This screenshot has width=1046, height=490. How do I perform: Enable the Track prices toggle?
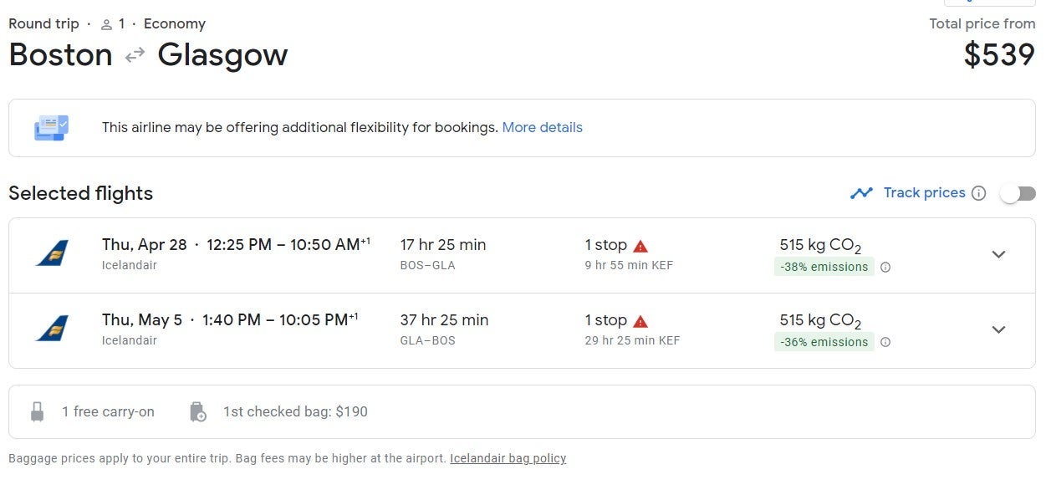[x=1018, y=193]
